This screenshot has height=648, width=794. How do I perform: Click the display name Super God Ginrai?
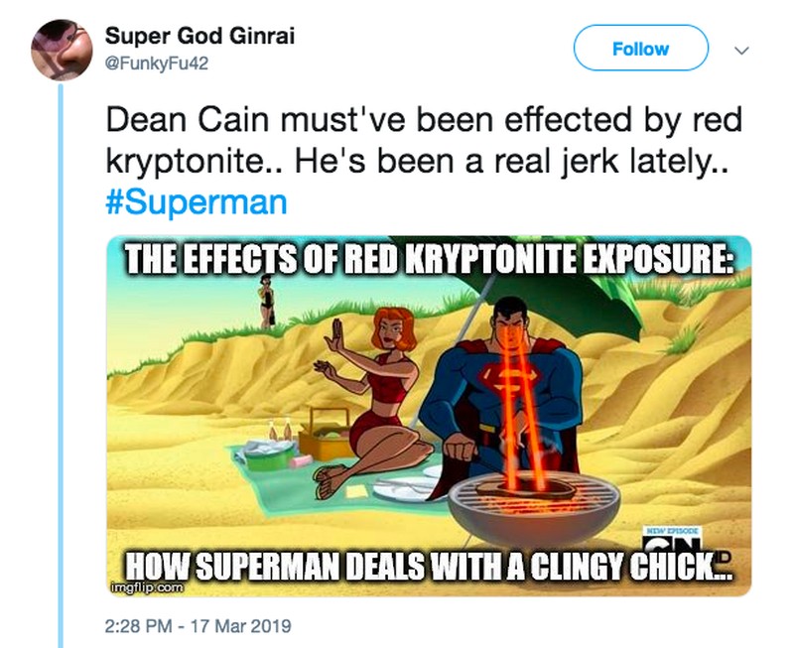pos(199,38)
